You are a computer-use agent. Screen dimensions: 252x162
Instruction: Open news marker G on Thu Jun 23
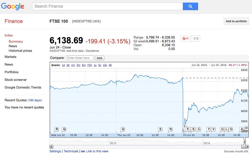click(x=123, y=129)
